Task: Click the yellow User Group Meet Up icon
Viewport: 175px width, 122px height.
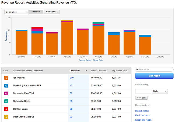Action: pos(6,117)
